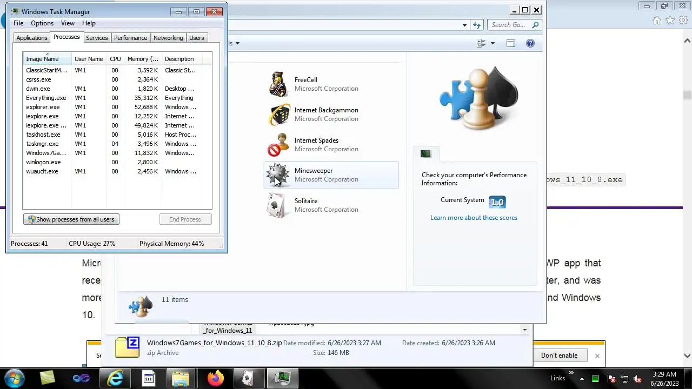Sort processes by Memory column

pyautogui.click(x=143, y=59)
